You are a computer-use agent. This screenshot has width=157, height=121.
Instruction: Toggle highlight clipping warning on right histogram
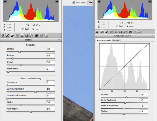(x=150, y=1)
